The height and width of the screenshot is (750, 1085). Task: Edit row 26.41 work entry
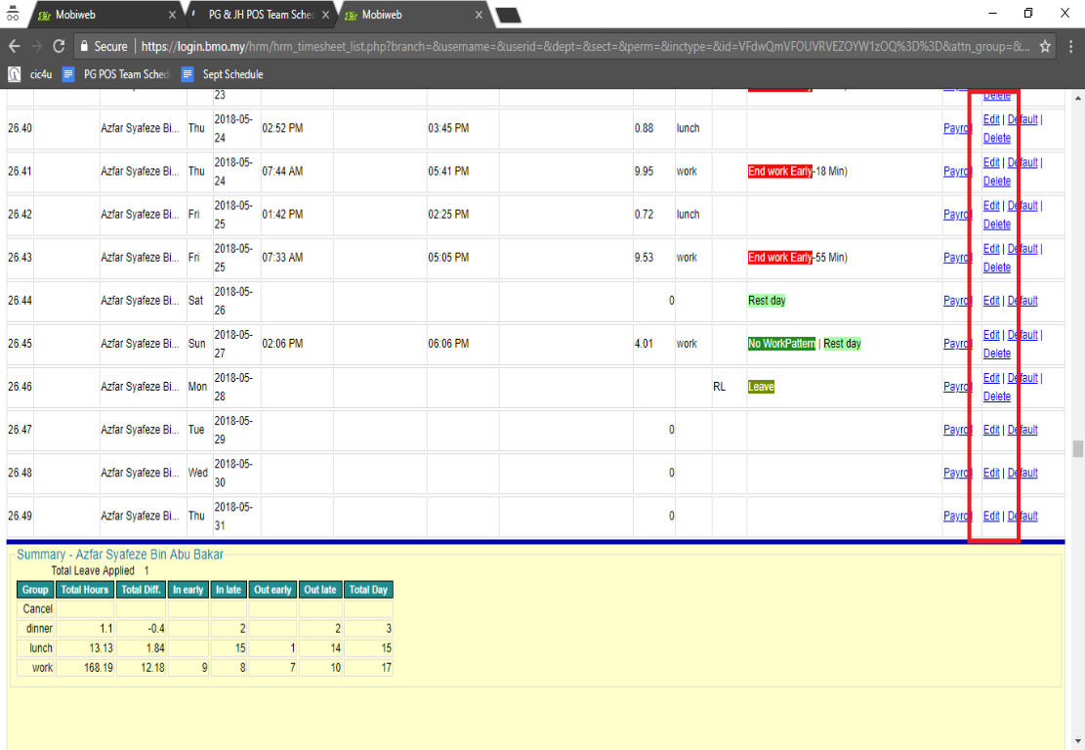pyautogui.click(x=991, y=162)
